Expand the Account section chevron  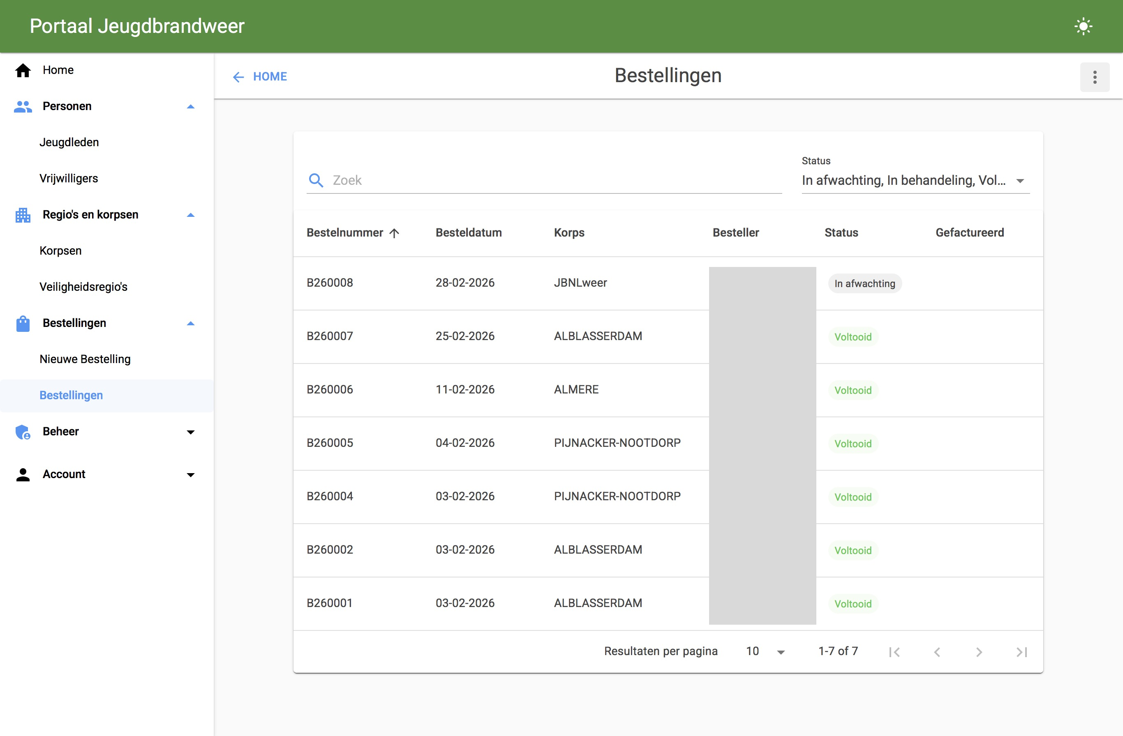click(x=191, y=474)
